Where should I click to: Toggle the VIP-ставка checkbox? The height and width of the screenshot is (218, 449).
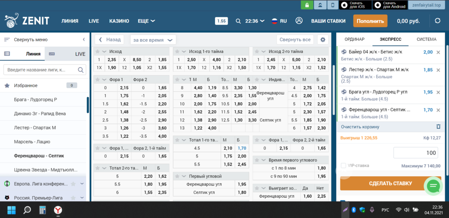click(343, 166)
